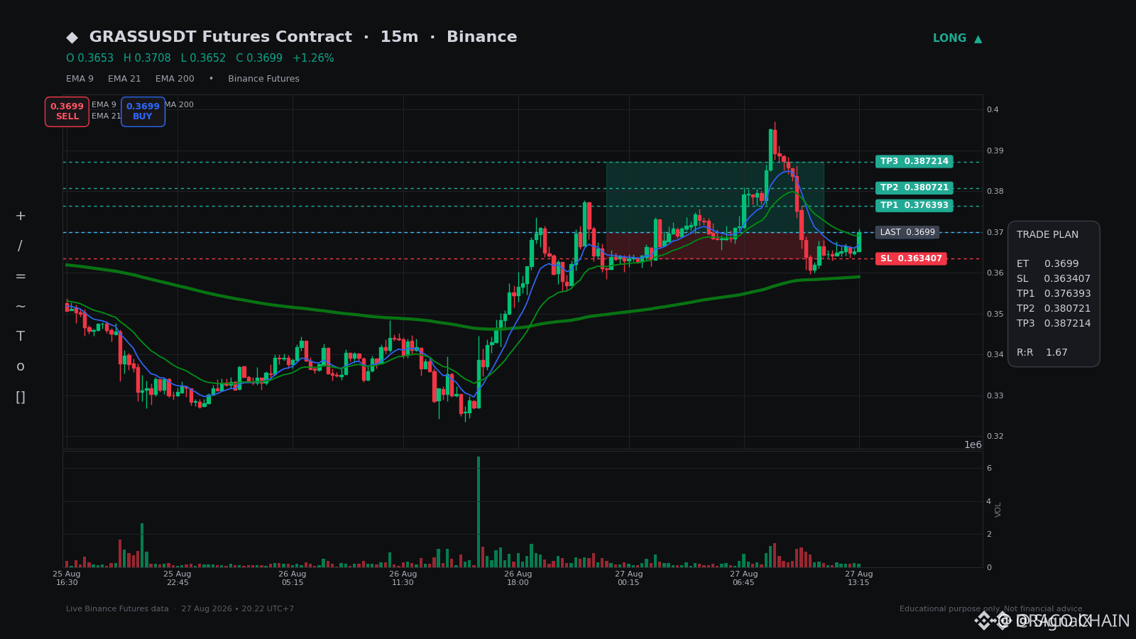The width and height of the screenshot is (1136, 639).
Task: Click the 0.4 price axis label
Action: pyautogui.click(x=993, y=110)
